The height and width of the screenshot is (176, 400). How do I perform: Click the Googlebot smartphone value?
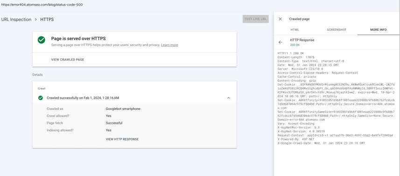pos(123,109)
